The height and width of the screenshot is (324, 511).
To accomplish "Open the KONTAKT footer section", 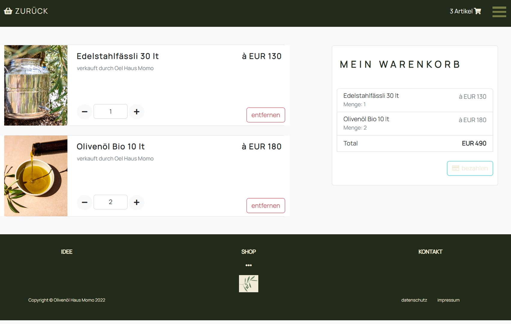I will tap(430, 252).
